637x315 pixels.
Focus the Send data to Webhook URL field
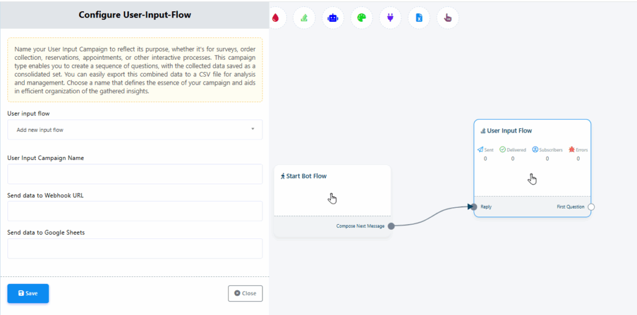coord(135,211)
